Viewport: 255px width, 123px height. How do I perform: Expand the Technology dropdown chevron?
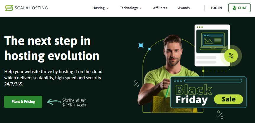click(141, 8)
